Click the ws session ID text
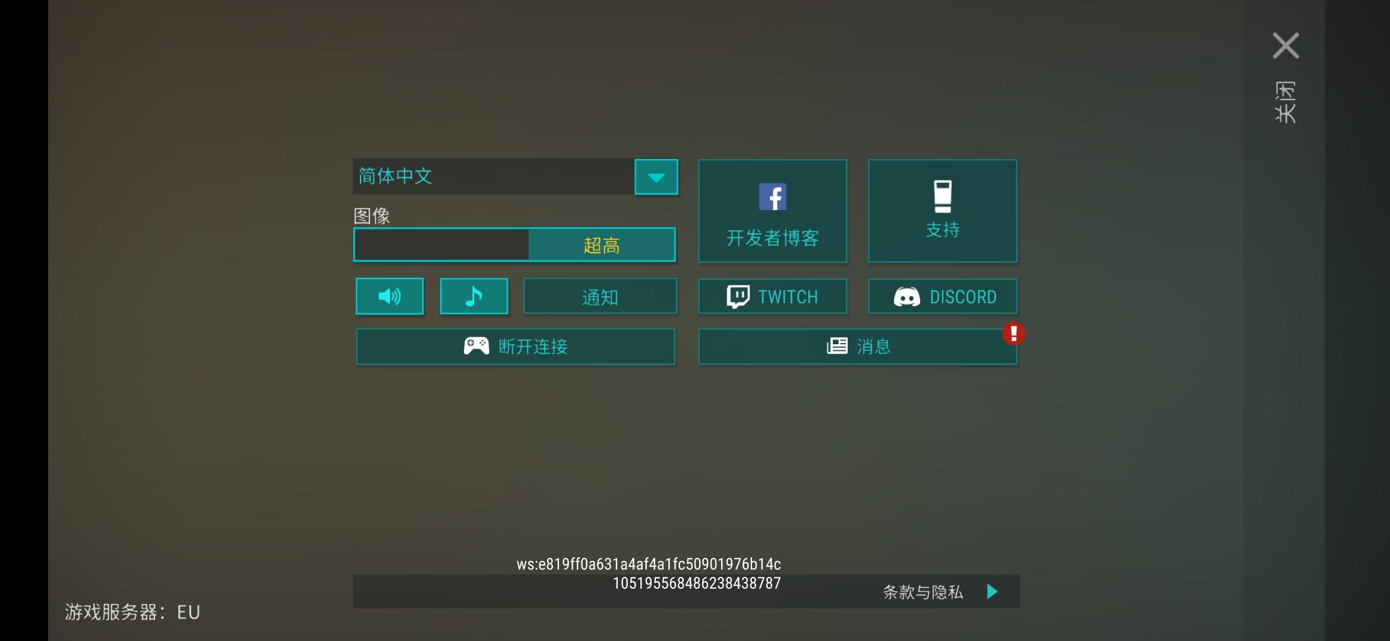Viewport: 1390px width, 641px height. point(648,564)
